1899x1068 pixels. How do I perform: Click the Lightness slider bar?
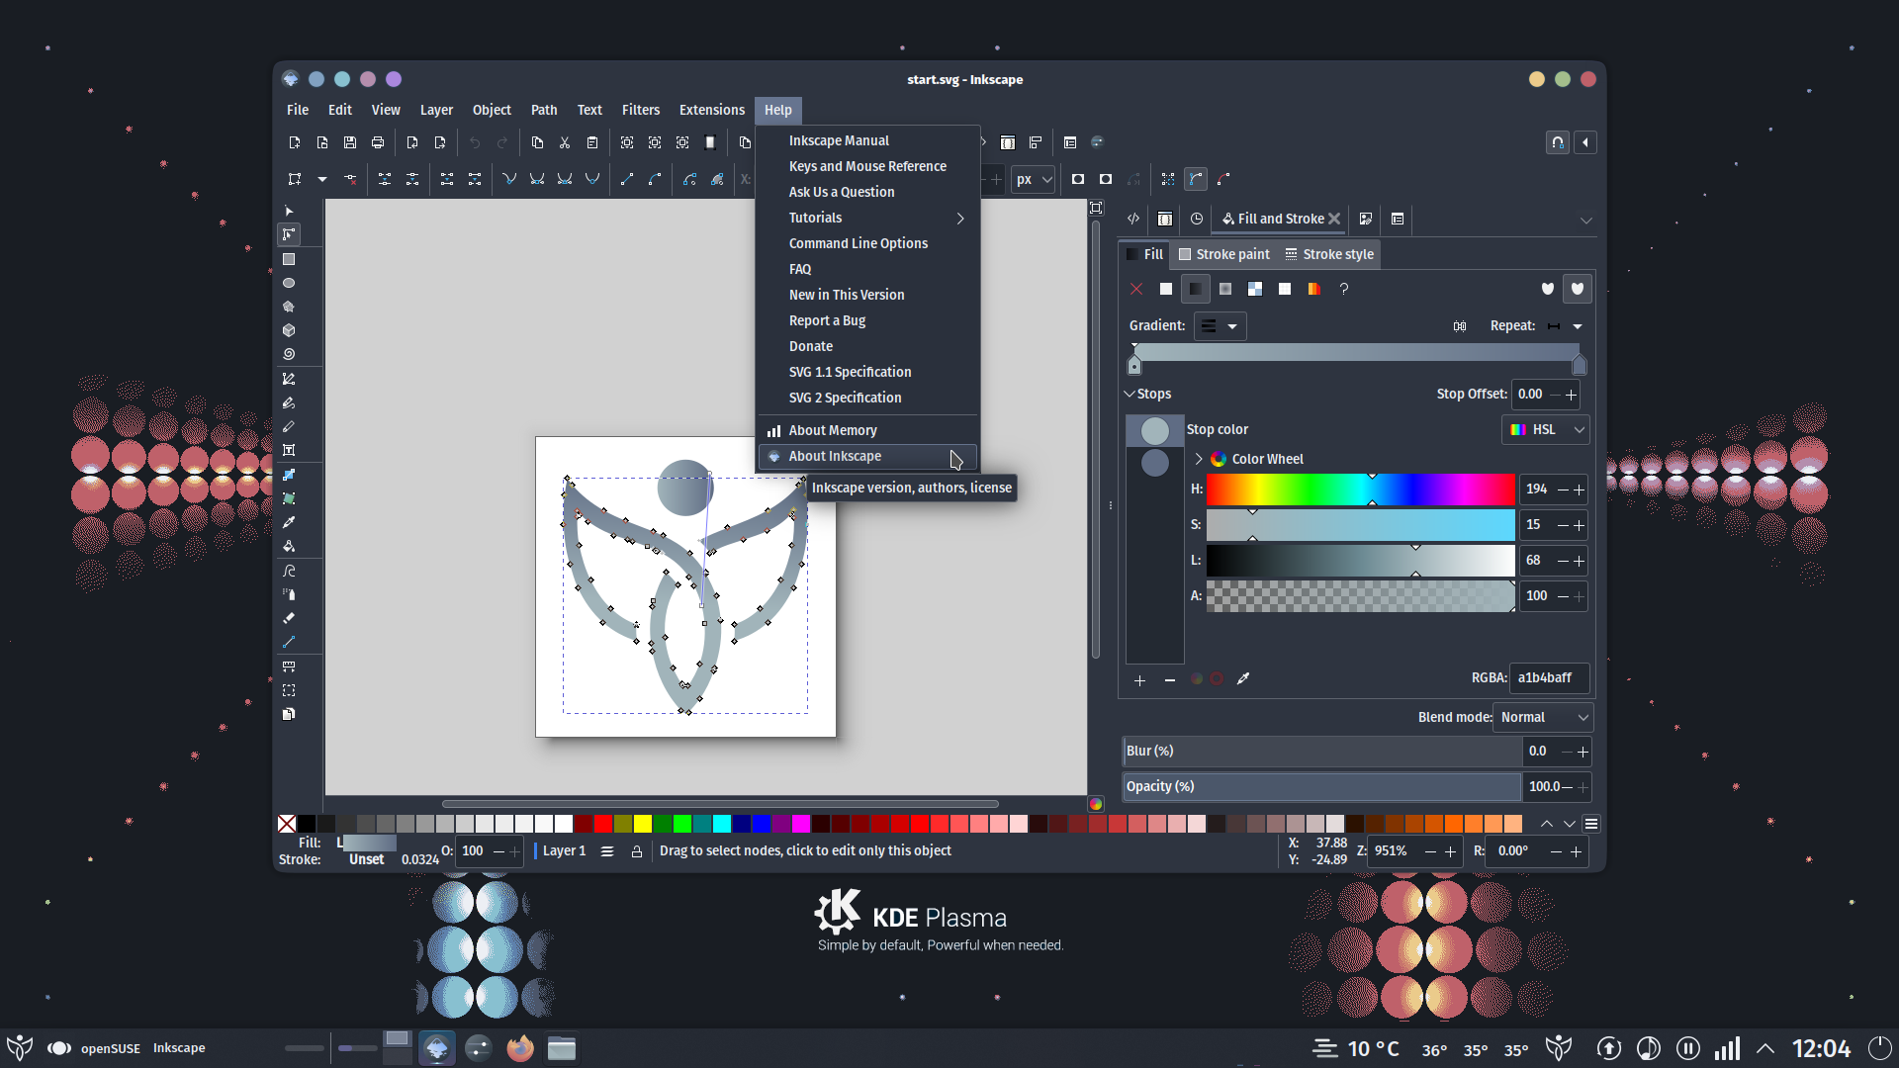coord(1360,561)
